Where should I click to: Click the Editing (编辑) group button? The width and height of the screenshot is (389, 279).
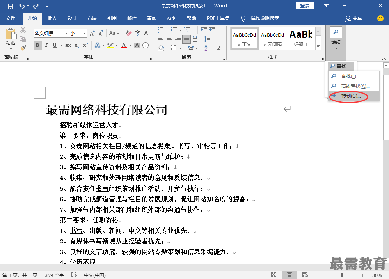[x=336, y=42]
